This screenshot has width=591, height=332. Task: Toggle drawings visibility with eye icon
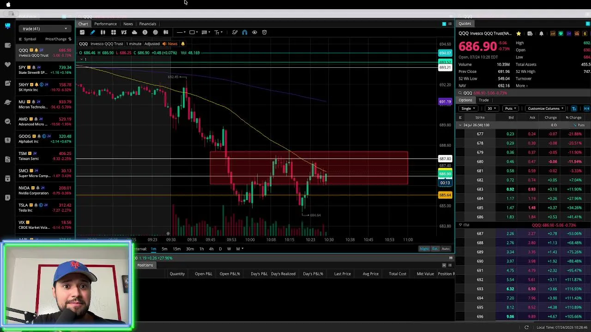coord(254,32)
